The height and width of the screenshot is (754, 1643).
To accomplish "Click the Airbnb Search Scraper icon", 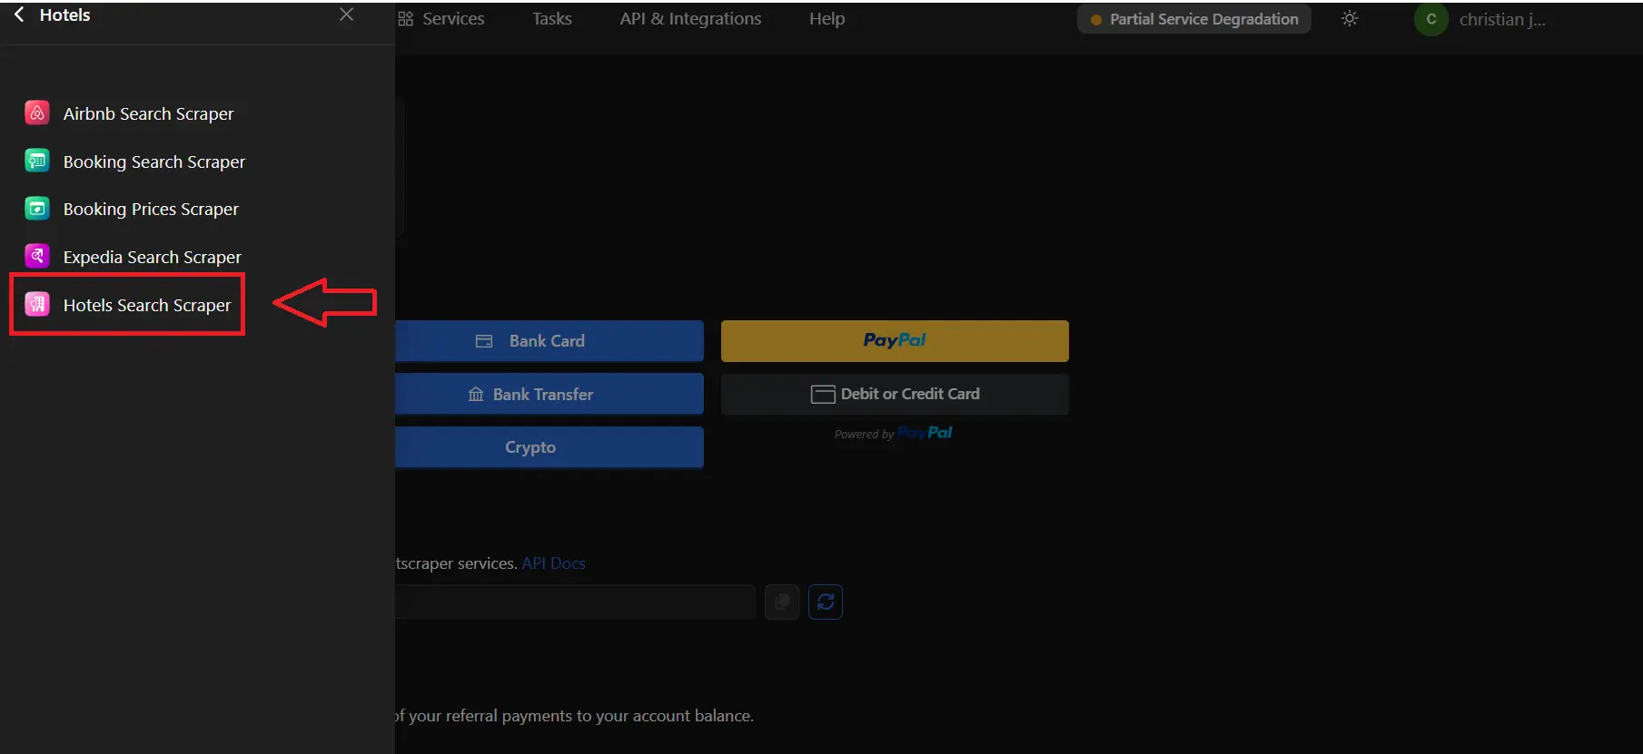I will (x=36, y=113).
